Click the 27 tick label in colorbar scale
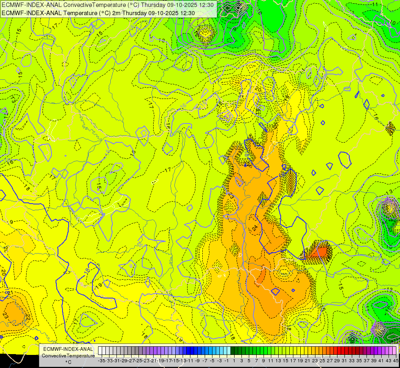 tap(330, 361)
